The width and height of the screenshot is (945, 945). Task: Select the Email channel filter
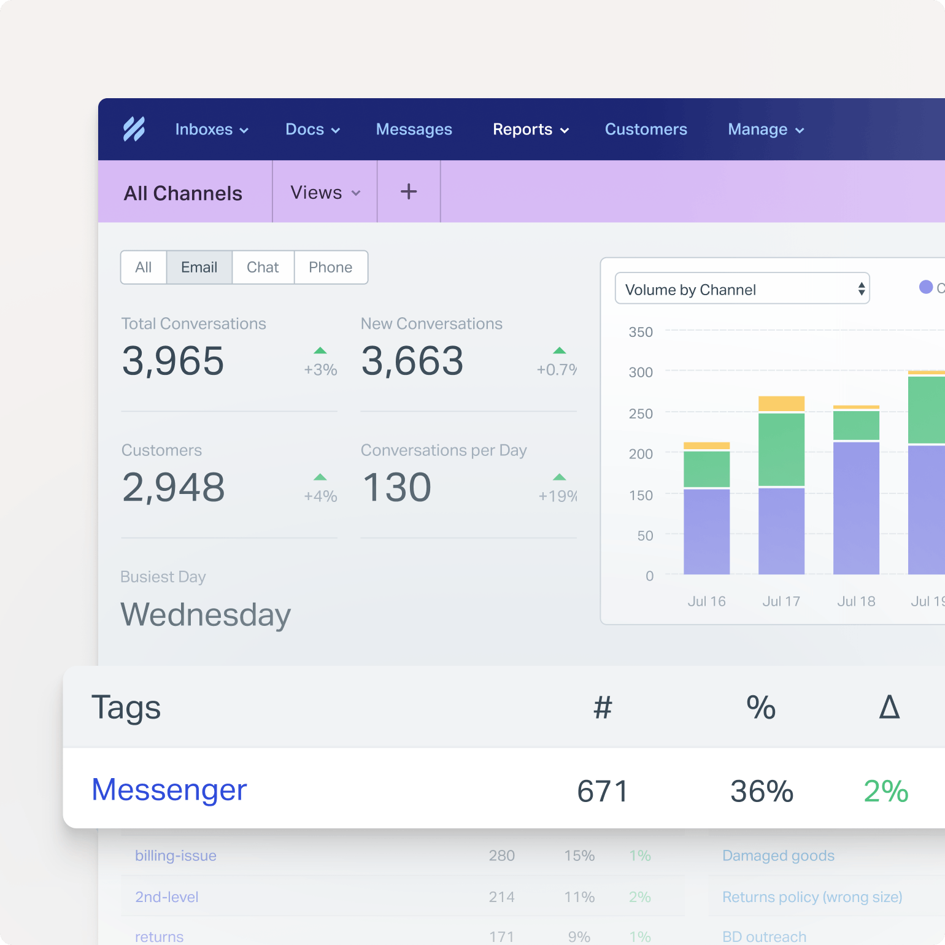(x=199, y=267)
